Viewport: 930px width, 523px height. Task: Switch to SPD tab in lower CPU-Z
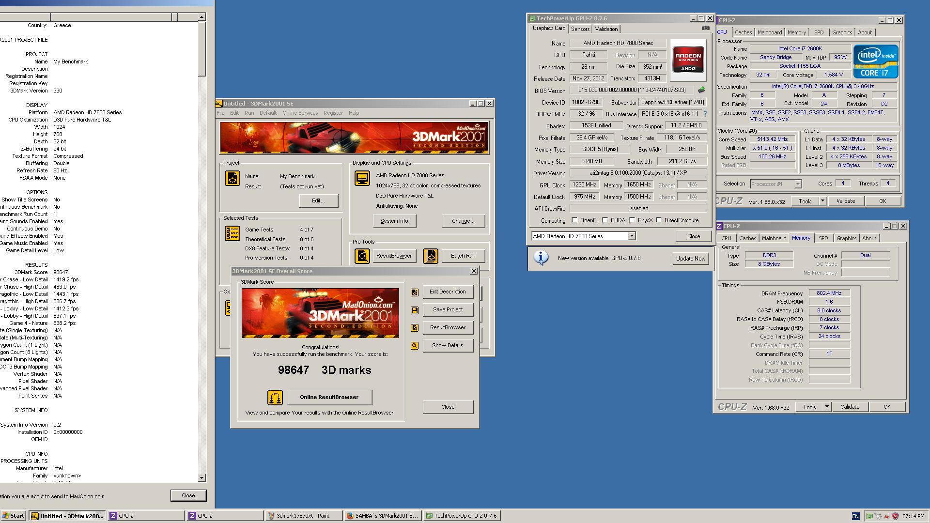click(823, 238)
